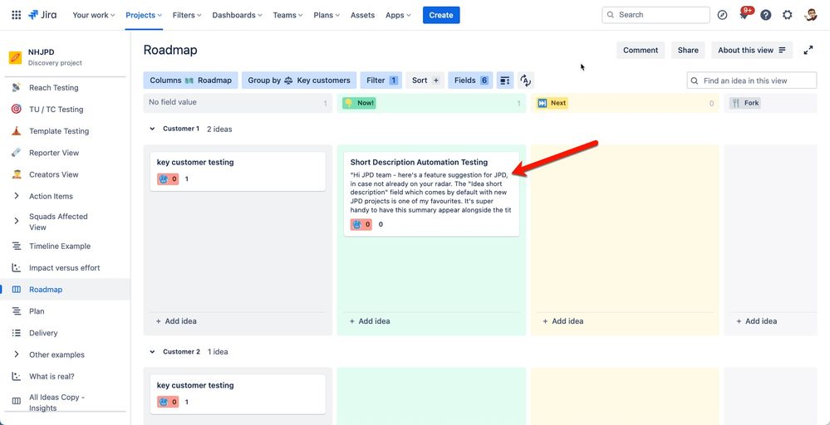
Task: Click the Now! column thumbs-up emoji
Action: click(x=349, y=103)
